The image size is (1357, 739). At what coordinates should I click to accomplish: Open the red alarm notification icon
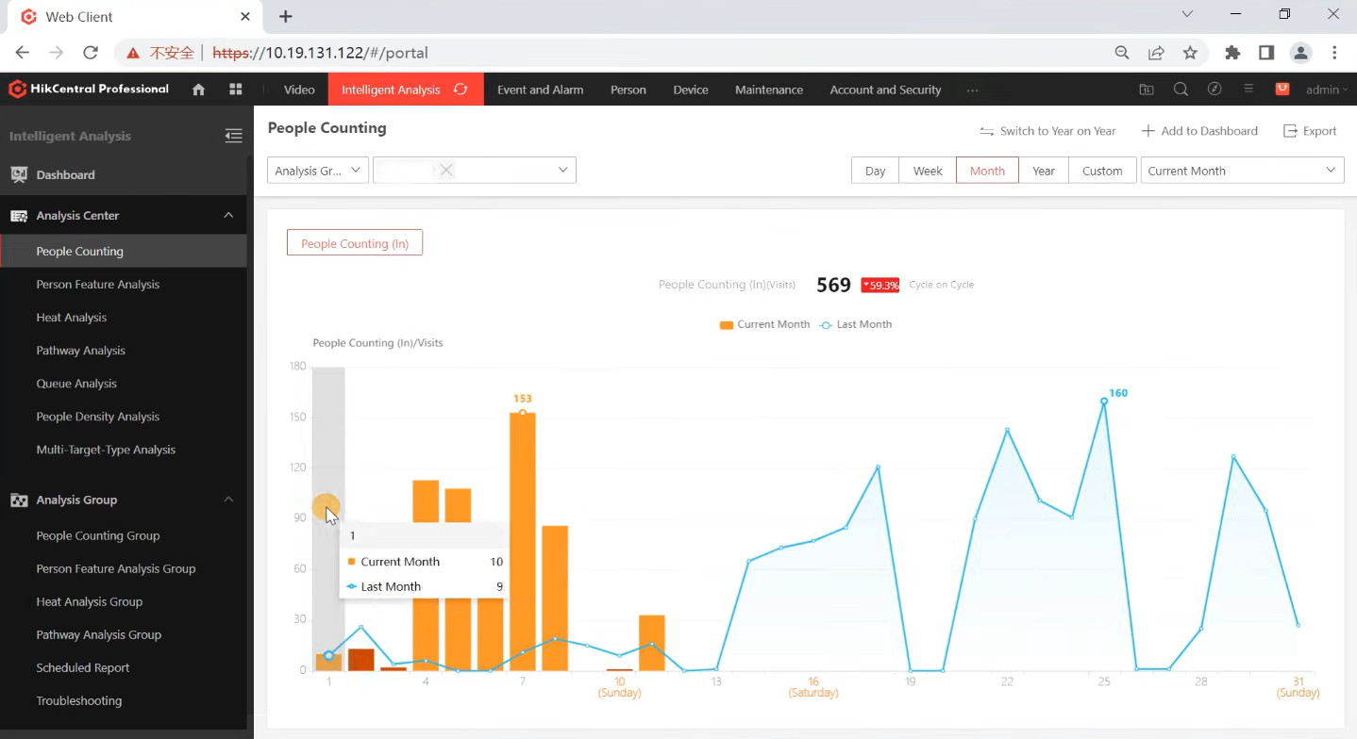click(x=1282, y=90)
